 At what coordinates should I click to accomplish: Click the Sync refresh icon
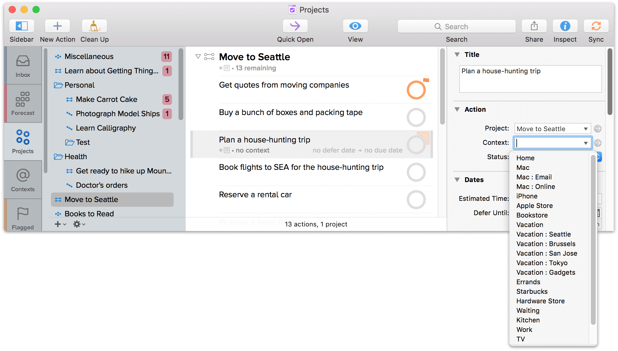pos(596,26)
